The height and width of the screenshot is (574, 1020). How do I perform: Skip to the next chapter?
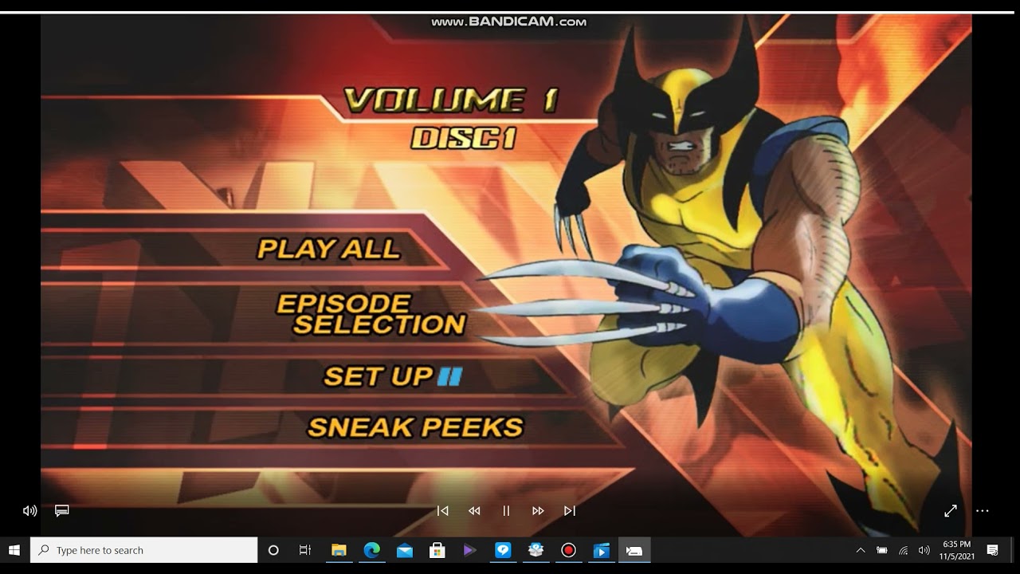tap(570, 511)
